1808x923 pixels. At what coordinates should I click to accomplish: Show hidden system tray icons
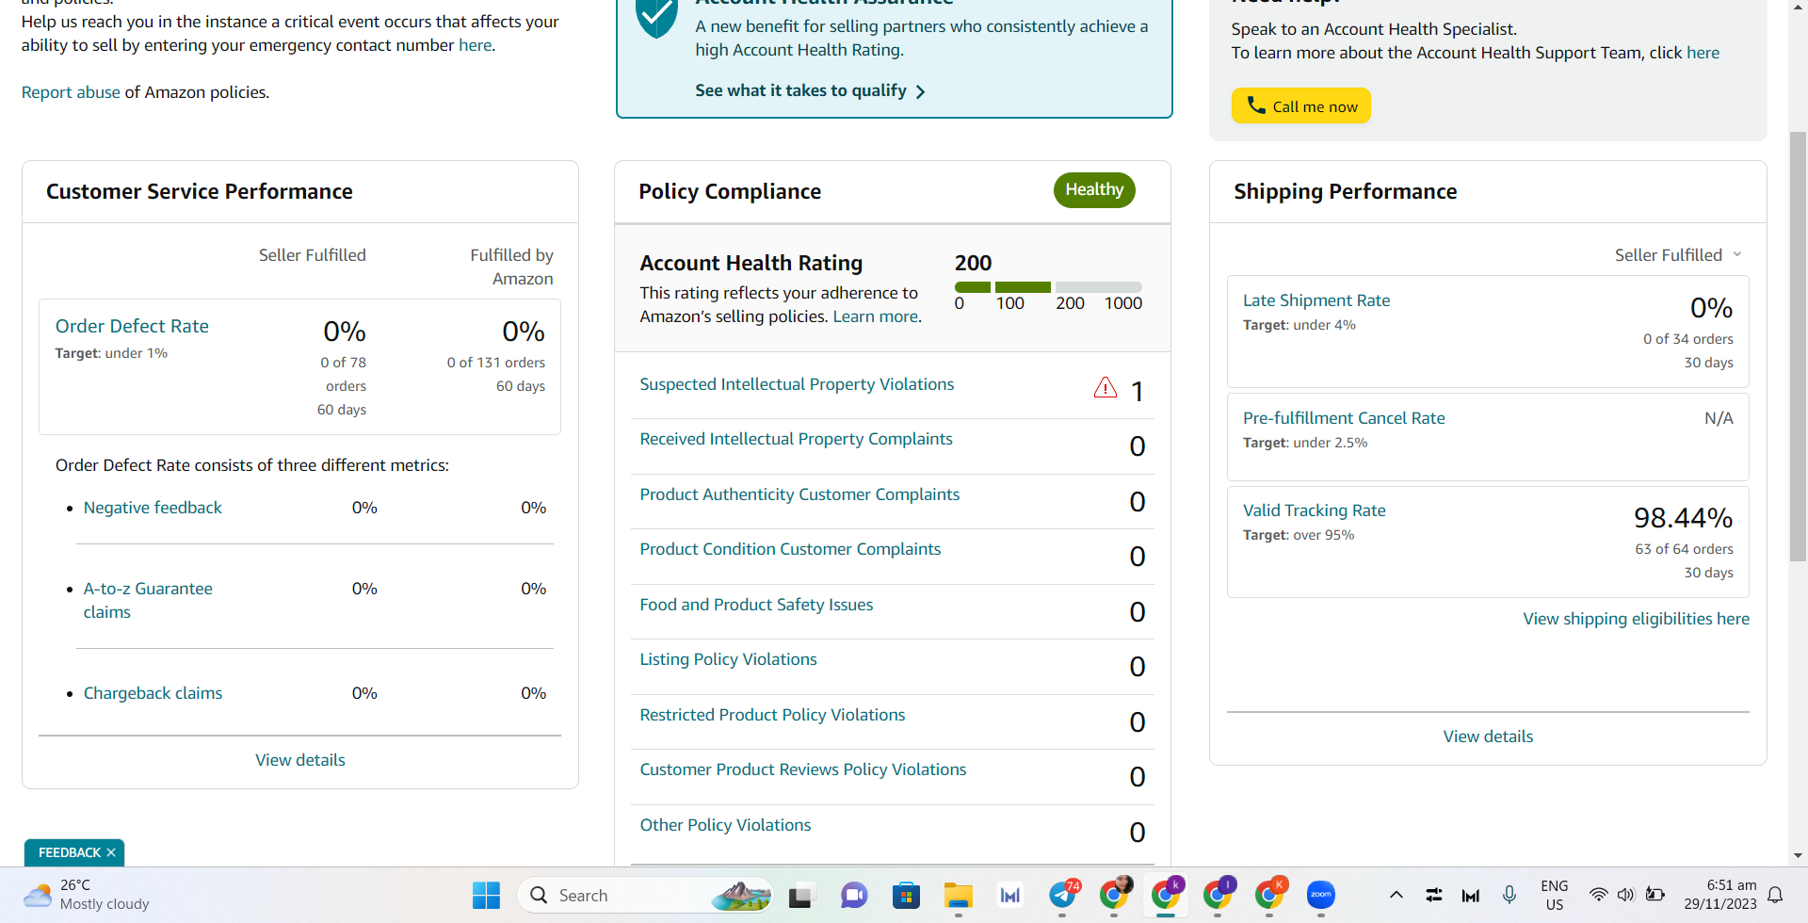[1396, 895]
